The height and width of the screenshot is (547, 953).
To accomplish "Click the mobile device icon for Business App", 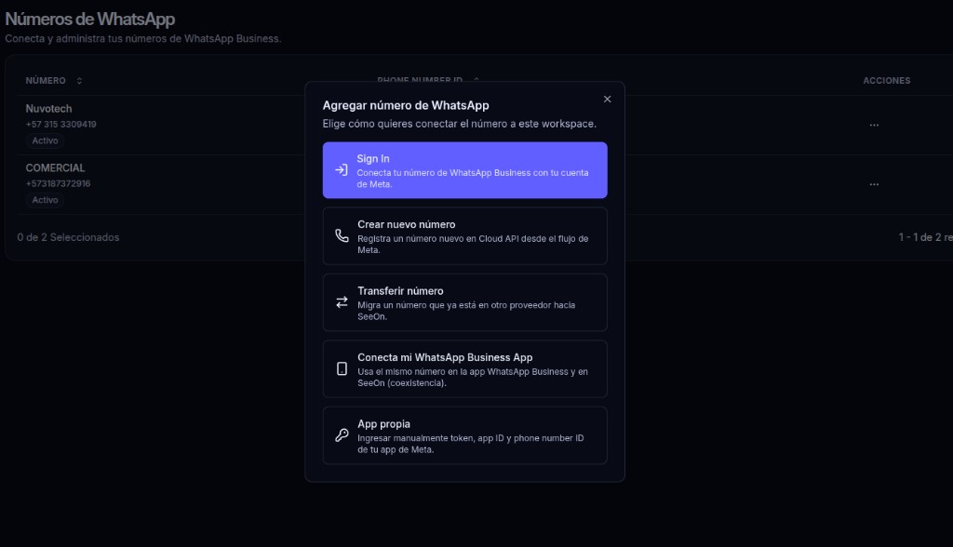I will (x=342, y=369).
